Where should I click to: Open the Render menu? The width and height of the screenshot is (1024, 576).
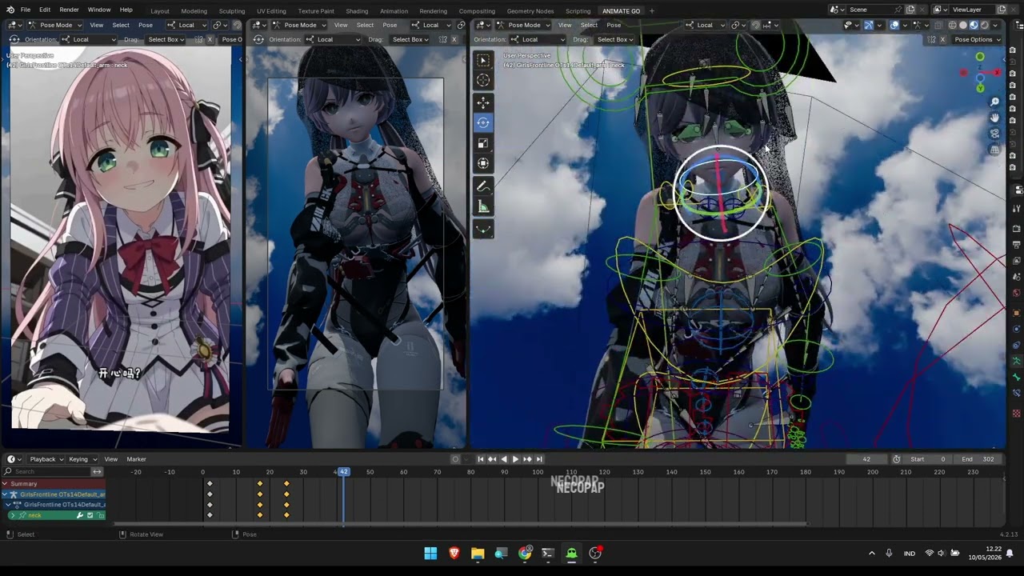tap(69, 10)
